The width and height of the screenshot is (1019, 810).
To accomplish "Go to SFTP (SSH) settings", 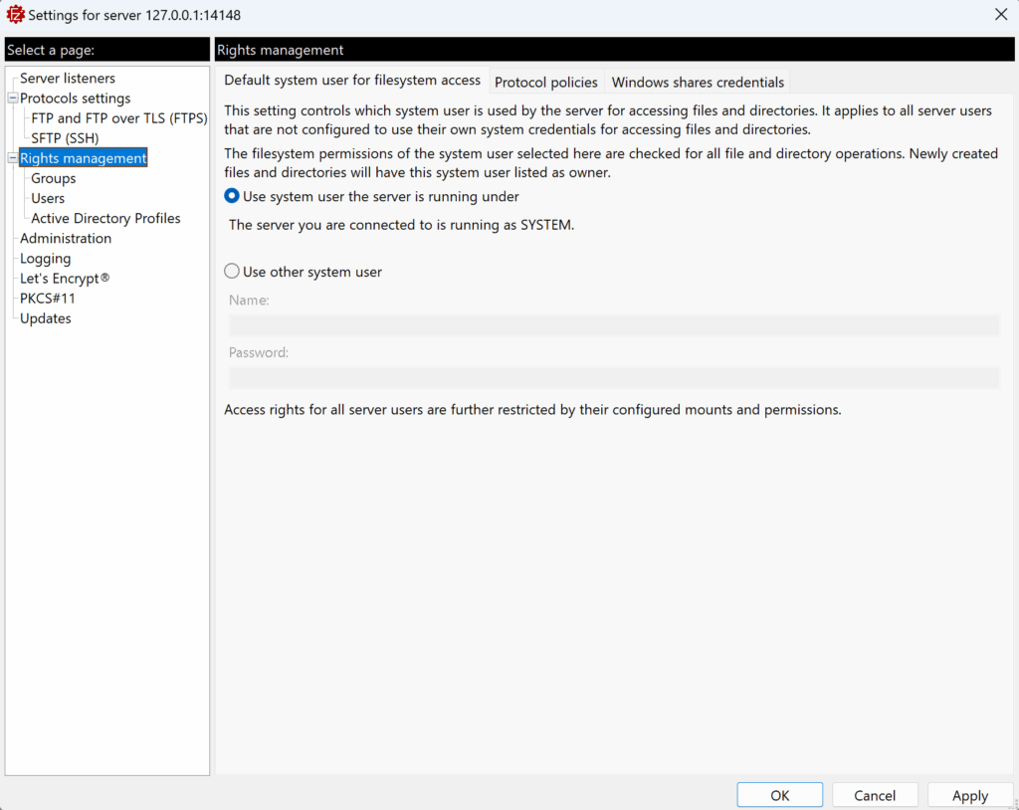I will pyautogui.click(x=65, y=138).
